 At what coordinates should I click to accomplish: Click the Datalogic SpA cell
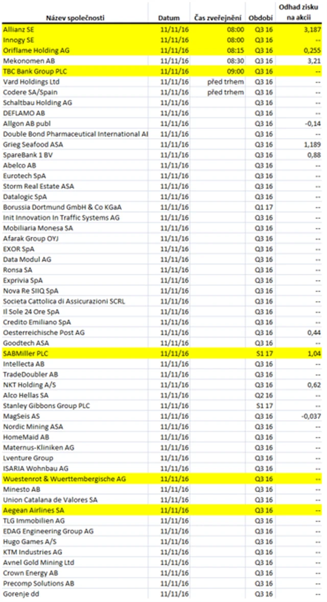click(x=26, y=197)
